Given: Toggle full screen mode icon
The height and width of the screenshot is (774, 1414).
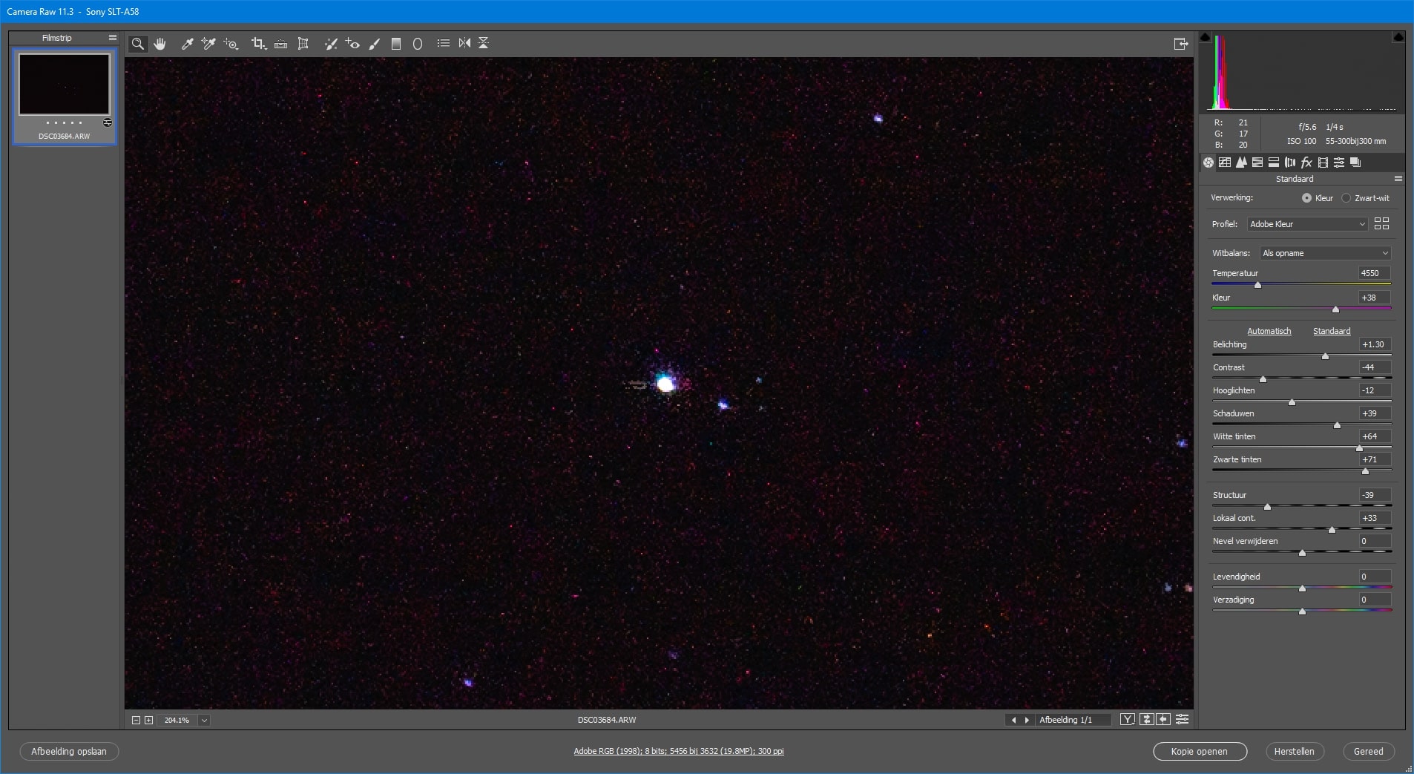Looking at the screenshot, I should click(x=1181, y=44).
